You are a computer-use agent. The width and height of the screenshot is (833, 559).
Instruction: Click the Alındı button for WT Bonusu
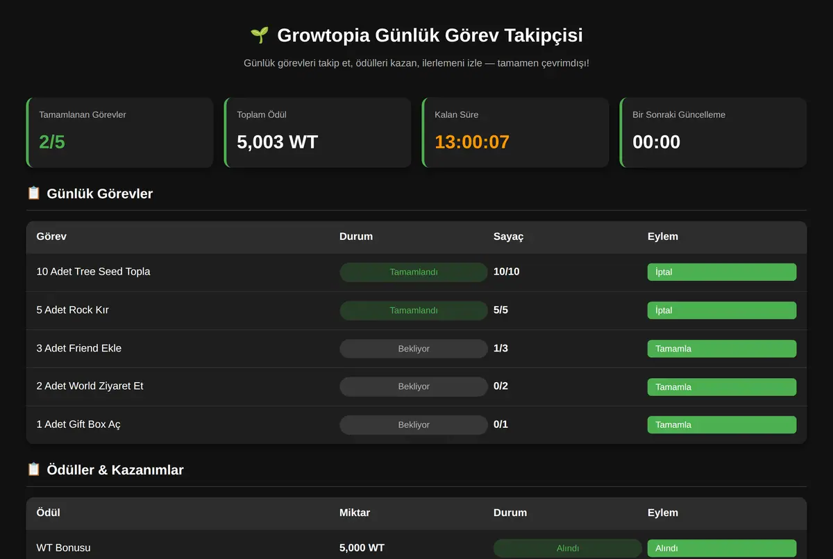[x=722, y=548]
